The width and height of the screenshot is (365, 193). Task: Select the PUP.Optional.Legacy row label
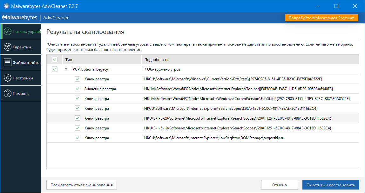pyautogui.click(x=90, y=69)
